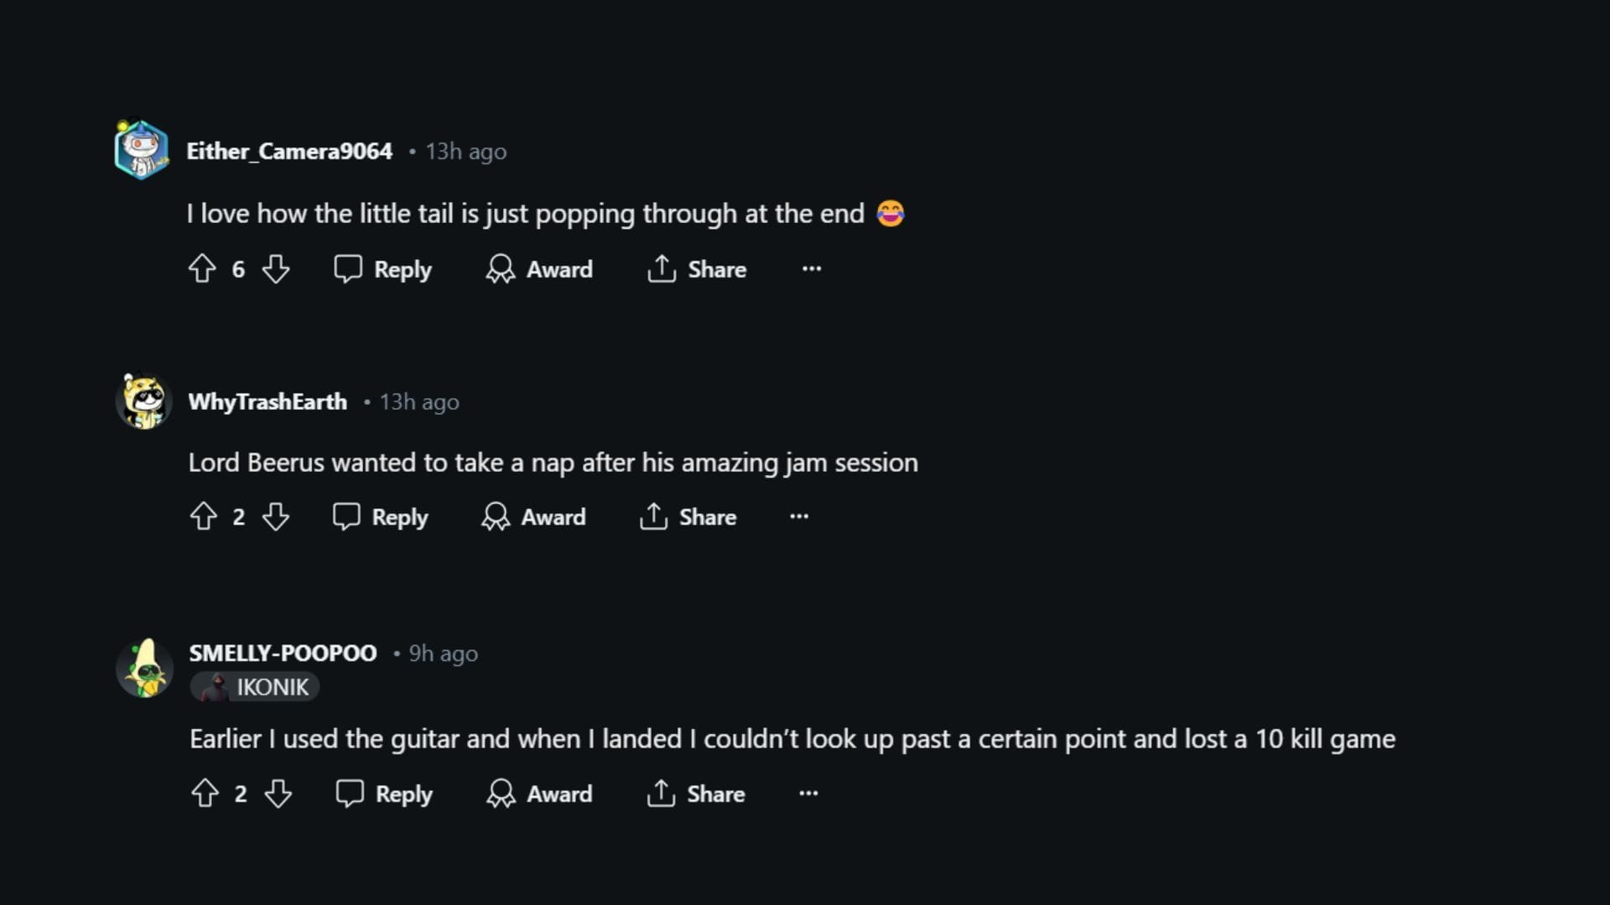Click the WhyTrashEarth username
The height and width of the screenshot is (905, 1610).
(x=267, y=401)
